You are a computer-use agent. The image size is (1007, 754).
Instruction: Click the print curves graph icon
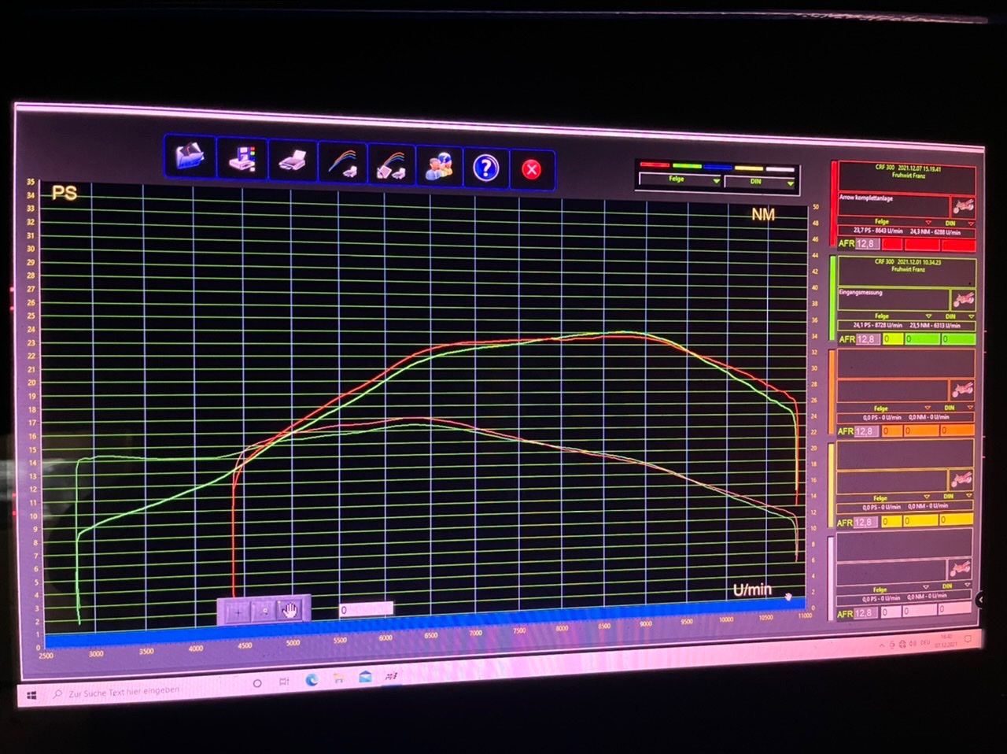coord(343,164)
